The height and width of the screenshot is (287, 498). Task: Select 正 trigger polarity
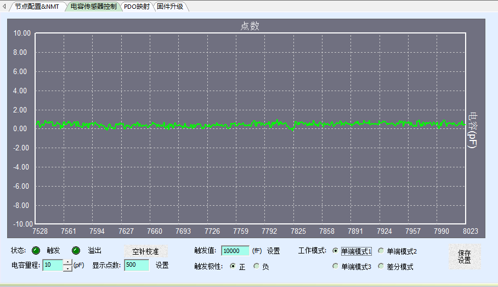tap(233, 267)
